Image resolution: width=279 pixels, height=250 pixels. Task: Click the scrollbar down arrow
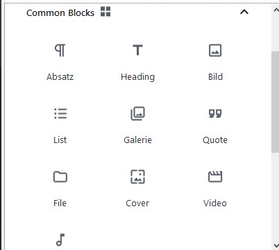coord(276,245)
